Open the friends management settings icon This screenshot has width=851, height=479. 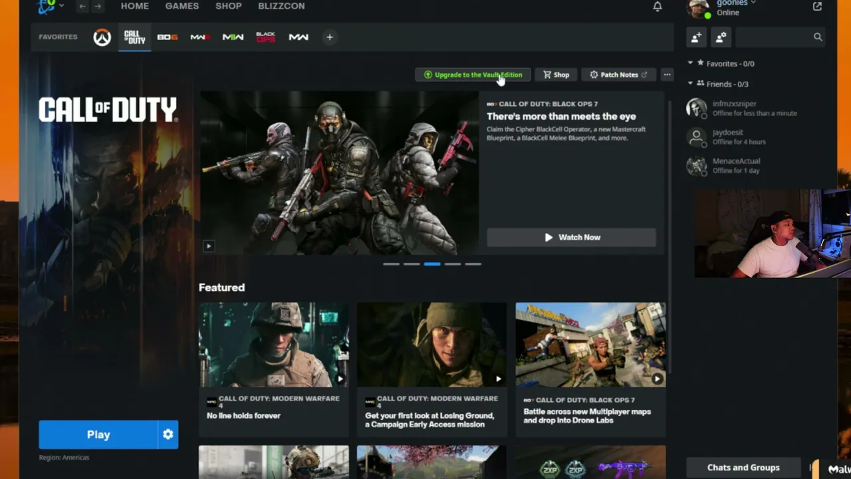click(x=721, y=38)
